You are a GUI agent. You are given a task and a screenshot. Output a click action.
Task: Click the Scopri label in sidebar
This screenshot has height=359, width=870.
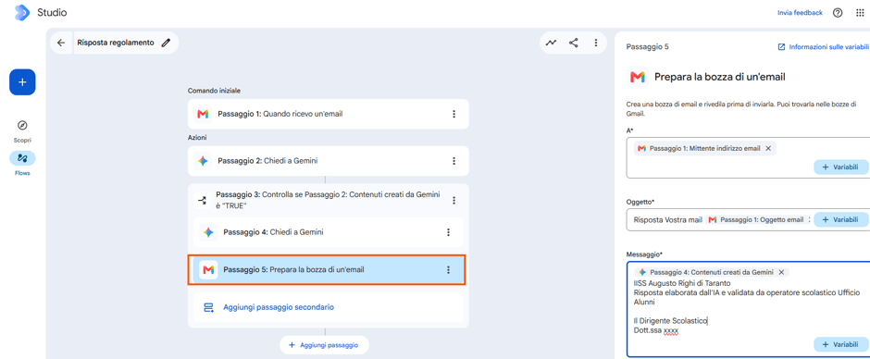click(x=22, y=141)
